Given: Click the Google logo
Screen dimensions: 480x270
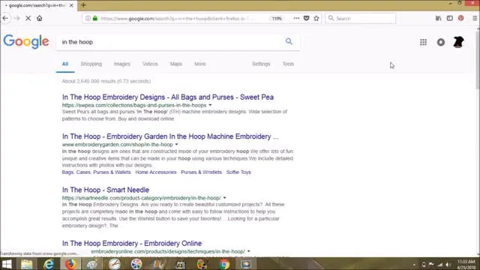Looking at the screenshot, I should [26, 41].
